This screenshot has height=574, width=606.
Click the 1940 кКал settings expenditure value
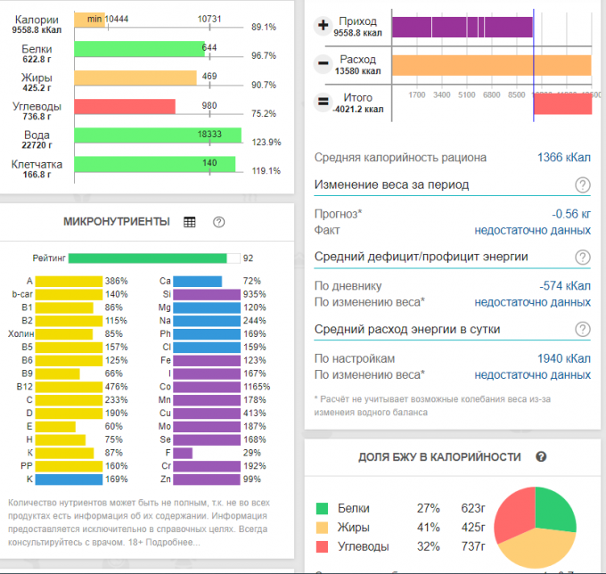563,358
